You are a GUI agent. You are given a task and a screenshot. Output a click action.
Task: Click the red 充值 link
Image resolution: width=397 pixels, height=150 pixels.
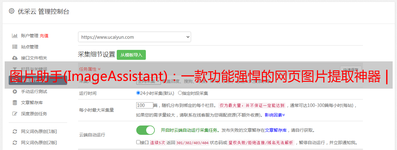(44, 36)
